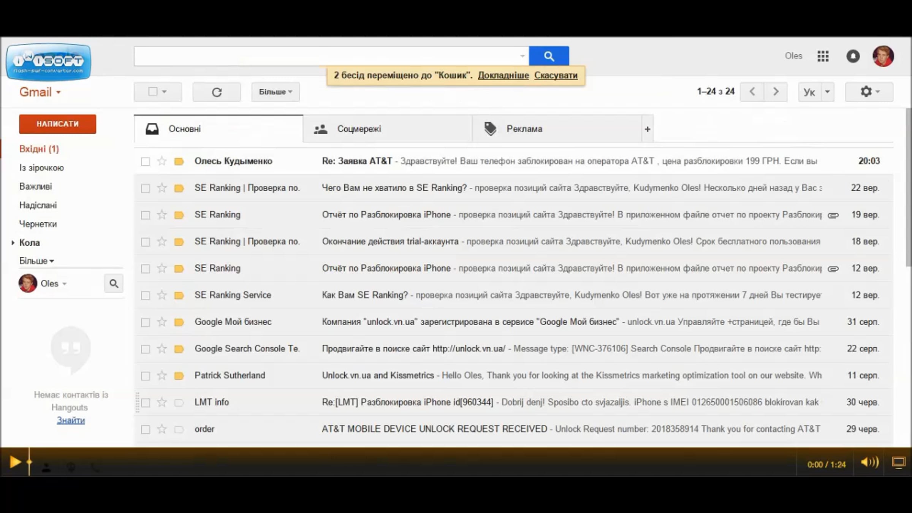Screen dimensions: 912x513
Task: Click the Ук language button
Action: [x=809, y=92]
